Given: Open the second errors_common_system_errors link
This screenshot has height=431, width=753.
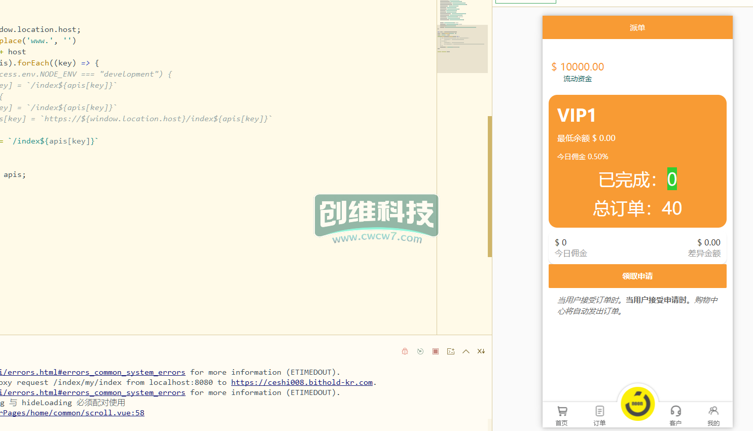Looking at the screenshot, I should 92,392.
